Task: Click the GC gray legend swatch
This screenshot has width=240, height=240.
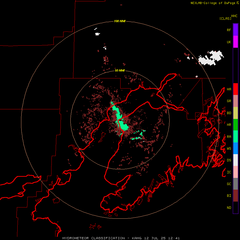Action: coord(235,184)
